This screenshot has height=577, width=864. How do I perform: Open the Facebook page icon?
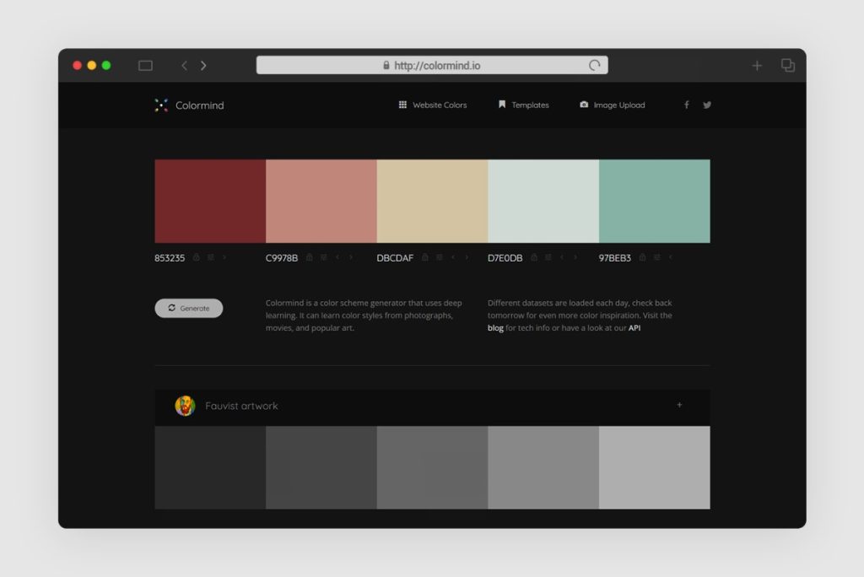point(687,105)
